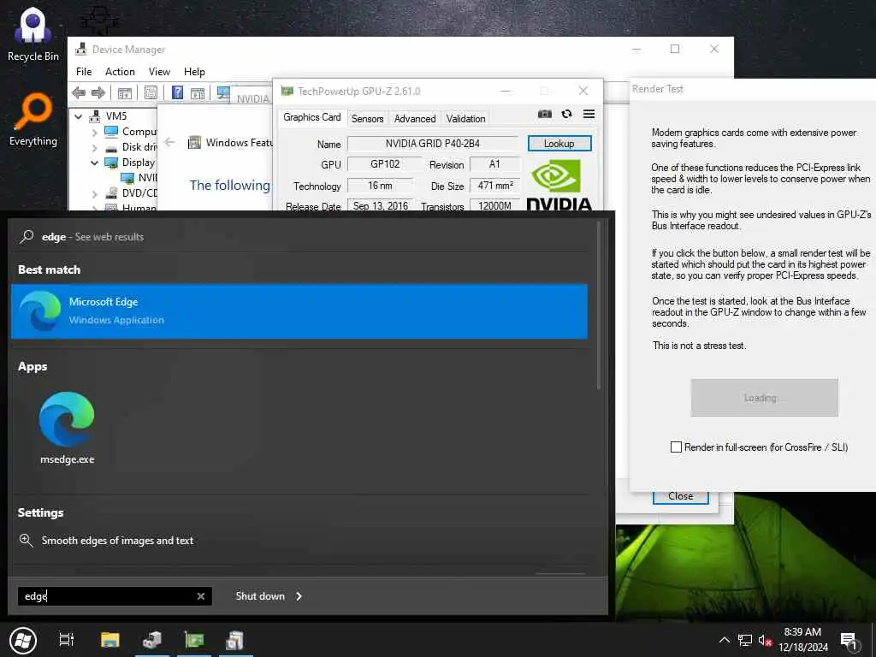Viewport: 876px width, 657px height.
Task: Open File Explorer from the taskbar
Action: click(x=110, y=640)
